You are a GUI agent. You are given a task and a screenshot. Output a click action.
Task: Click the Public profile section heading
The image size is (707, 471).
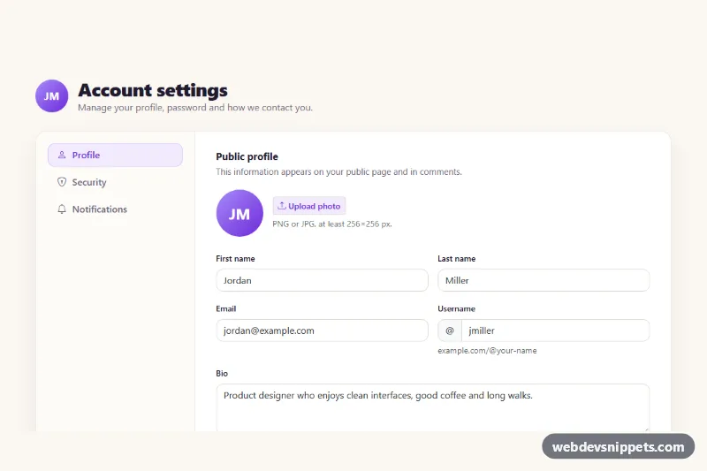[247, 156]
